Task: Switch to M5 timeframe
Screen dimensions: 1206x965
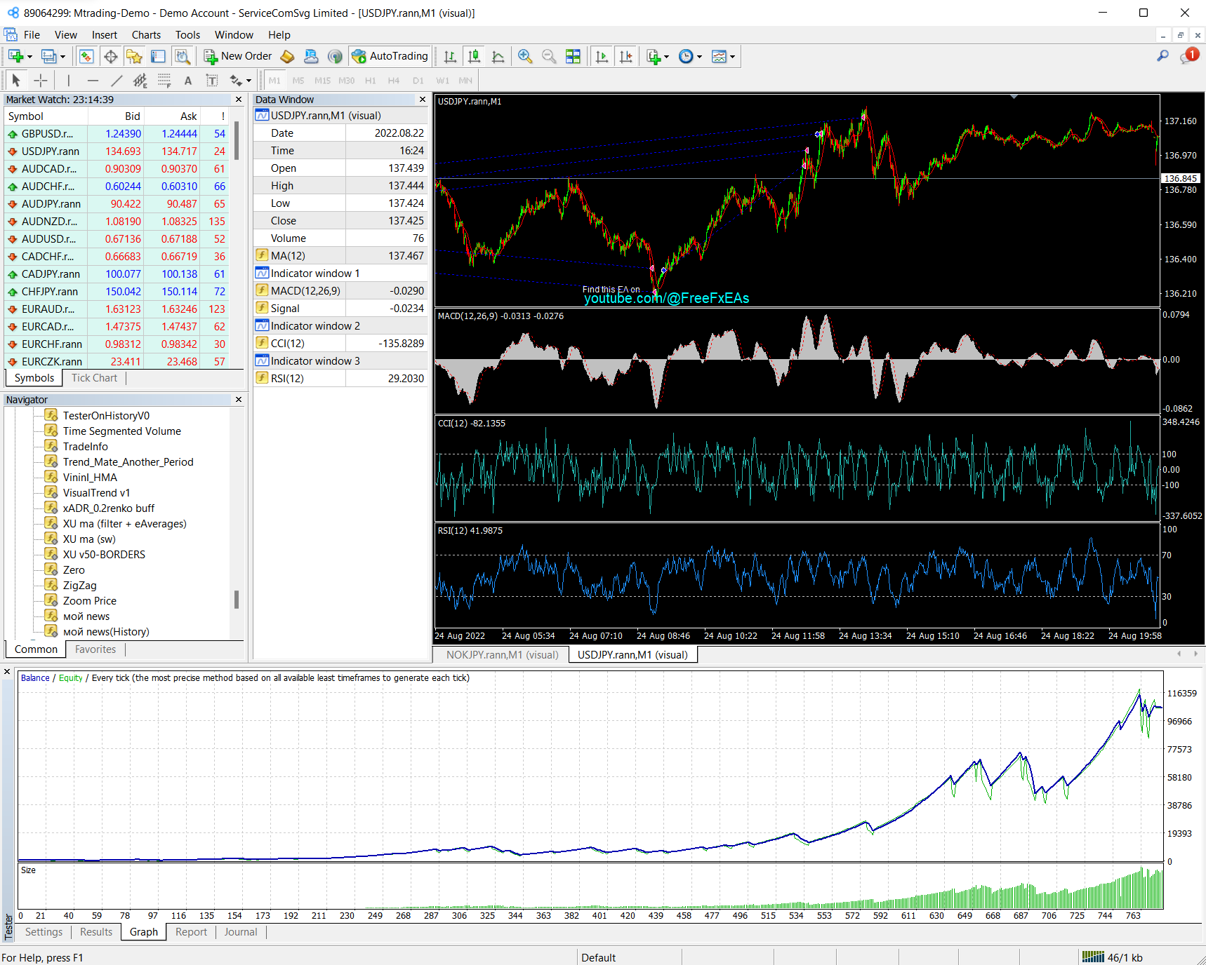Action: [298, 81]
